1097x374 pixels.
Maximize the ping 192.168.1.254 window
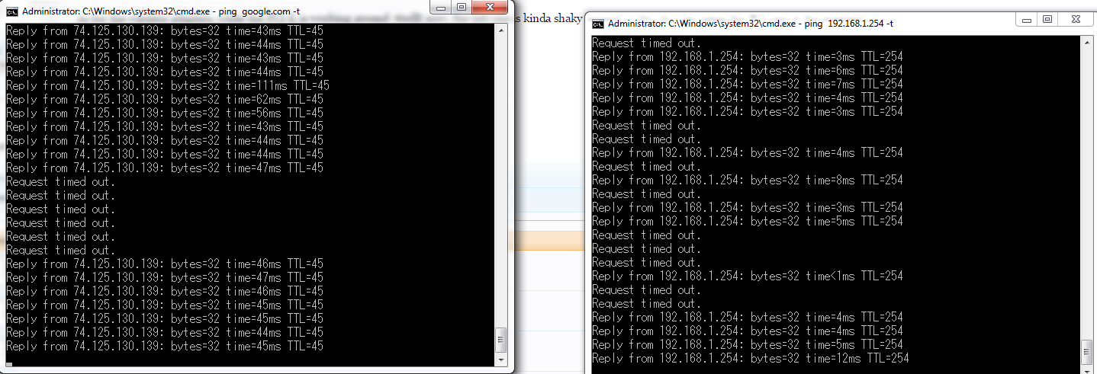(x=1047, y=20)
